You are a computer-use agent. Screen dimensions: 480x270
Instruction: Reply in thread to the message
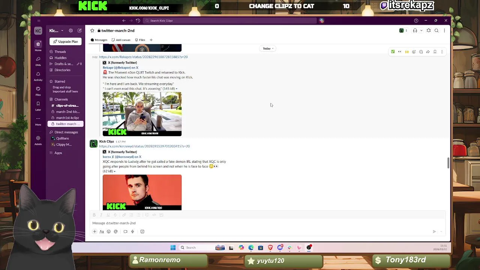[421, 52]
